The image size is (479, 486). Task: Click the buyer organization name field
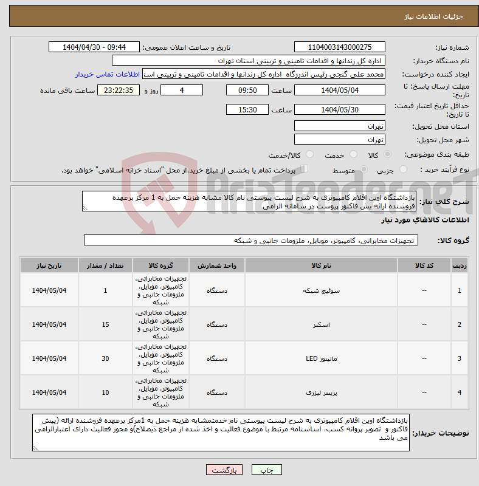click(249, 60)
